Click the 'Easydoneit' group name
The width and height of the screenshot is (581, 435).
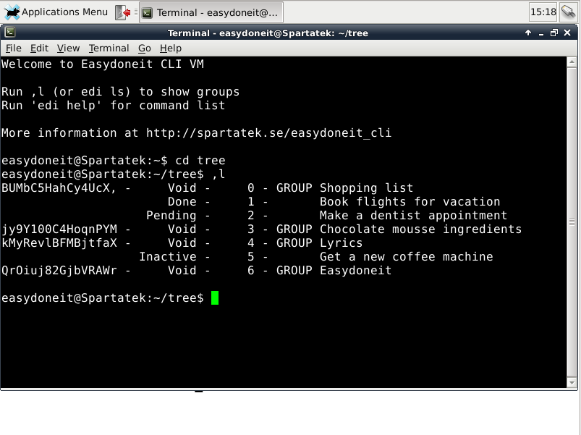(x=355, y=270)
